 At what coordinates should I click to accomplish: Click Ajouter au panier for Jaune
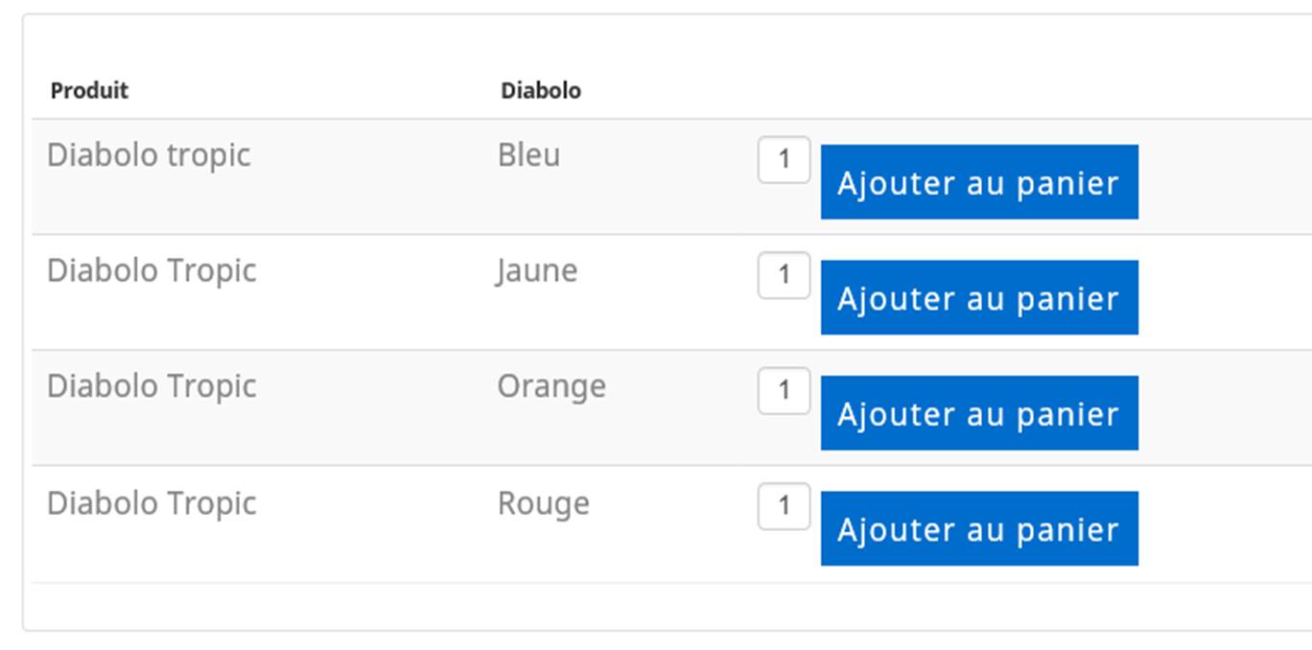click(978, 297)
